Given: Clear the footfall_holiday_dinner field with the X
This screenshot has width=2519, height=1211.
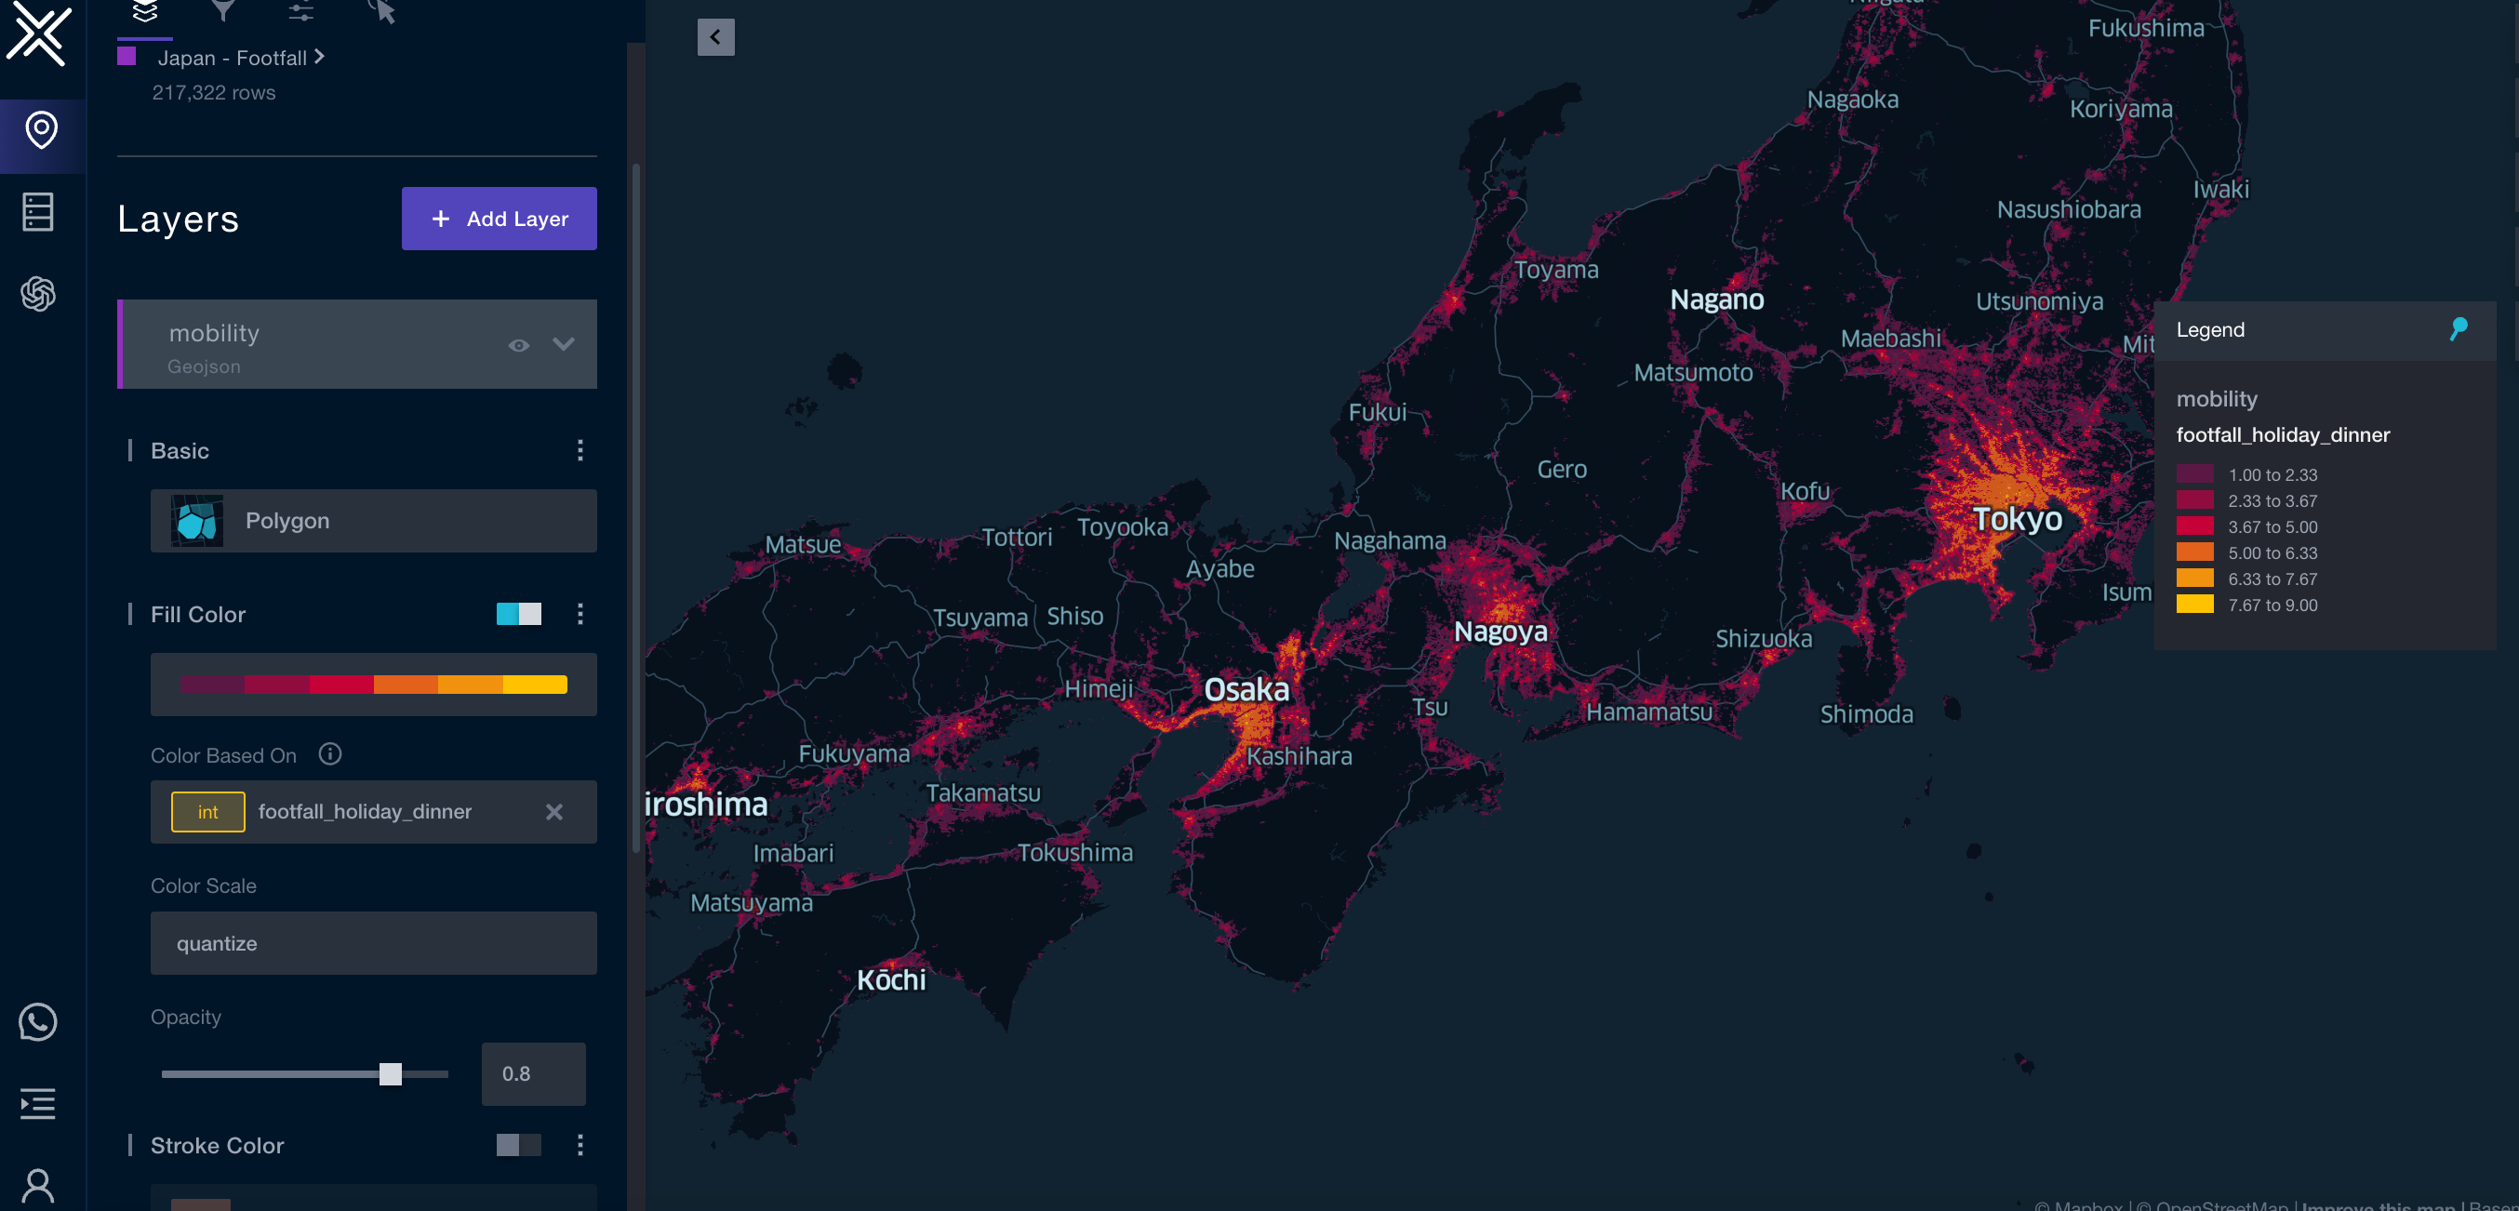Looking at the screenshot, I should pyautogui.click(x=554, y=811).
